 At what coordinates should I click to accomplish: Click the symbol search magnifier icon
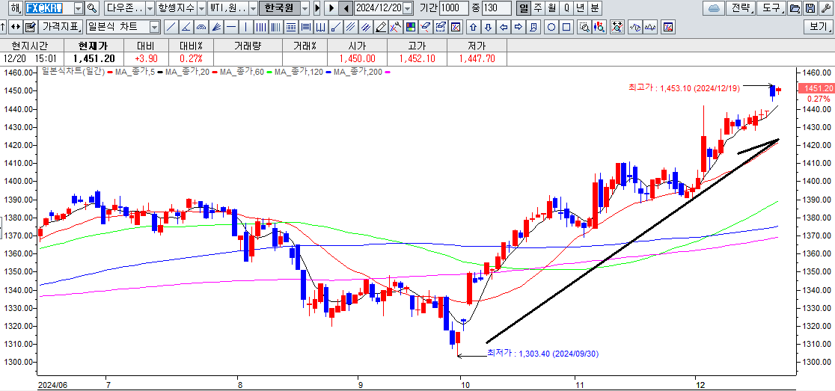pyautogui.click(x=92, y=8)
